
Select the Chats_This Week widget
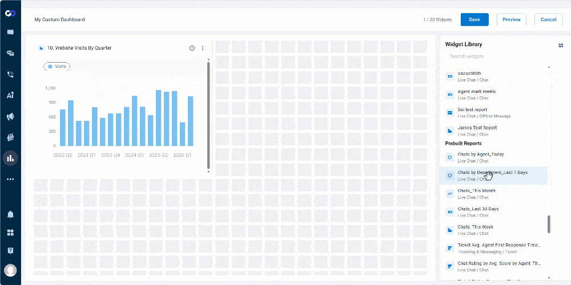click(x=493, y=230)
